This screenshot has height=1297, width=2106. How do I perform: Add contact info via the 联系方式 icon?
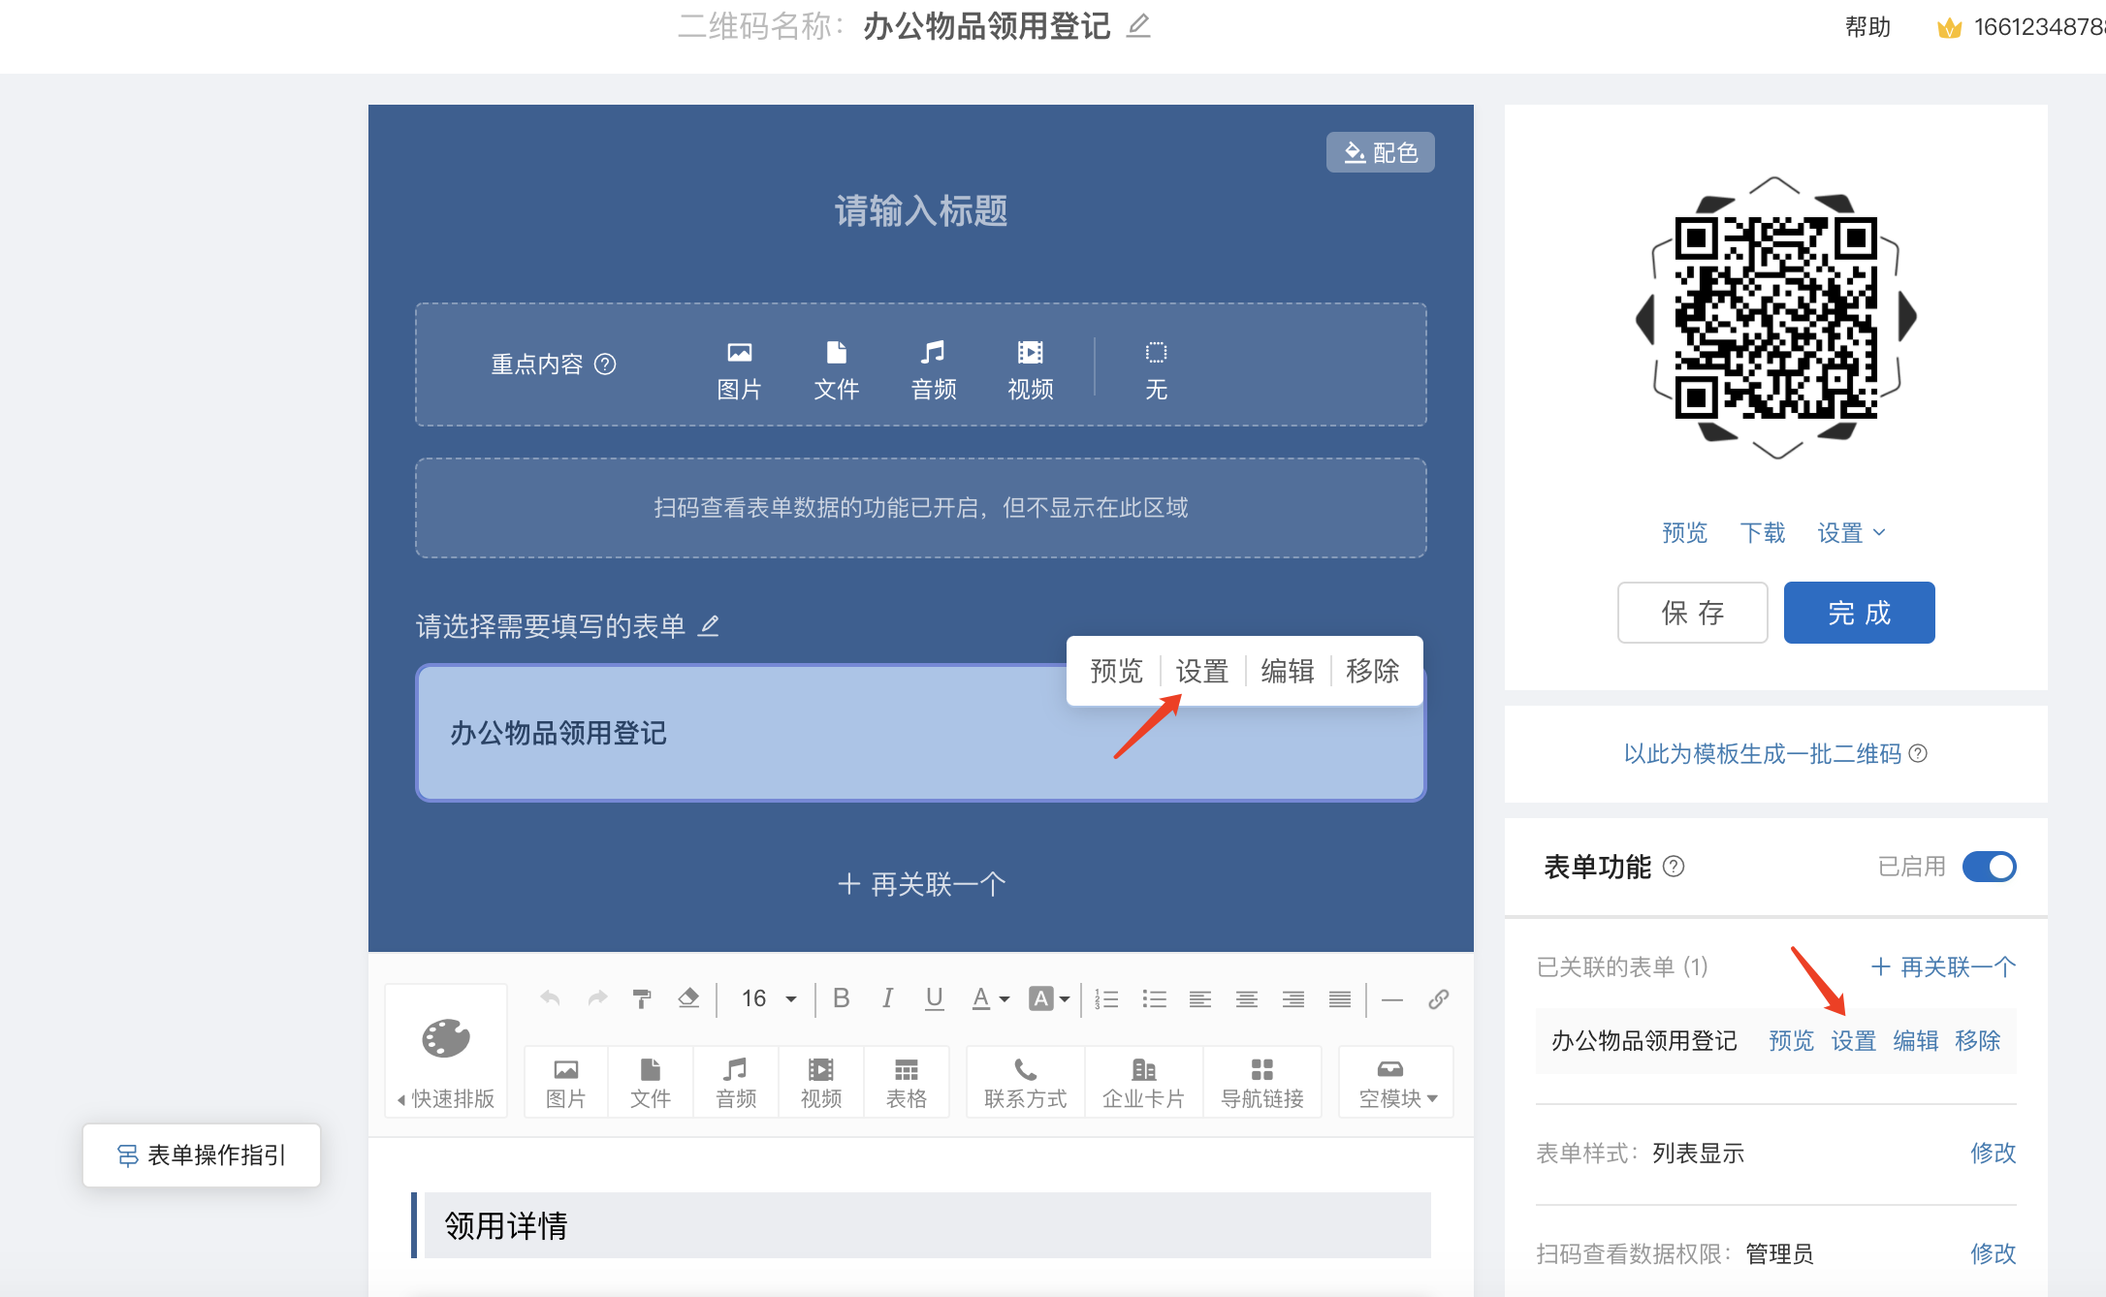click(x=1024, y=1081)
